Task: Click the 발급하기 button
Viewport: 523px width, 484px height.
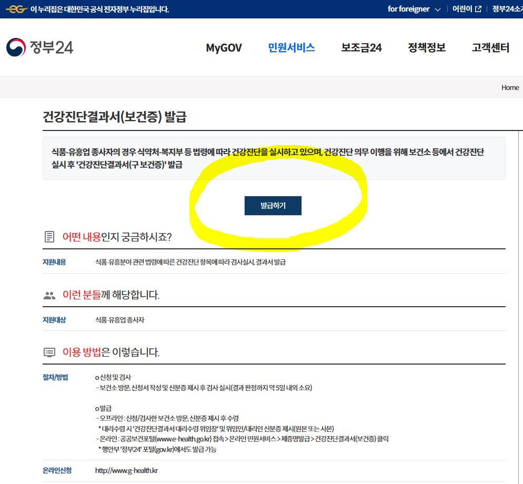Action: [x=273, y=206]
